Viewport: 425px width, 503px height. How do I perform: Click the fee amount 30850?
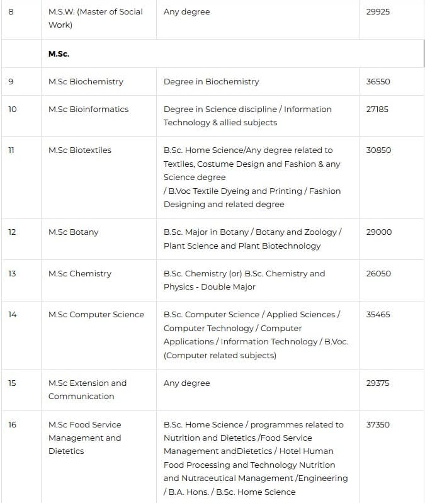tap(378, 150)
